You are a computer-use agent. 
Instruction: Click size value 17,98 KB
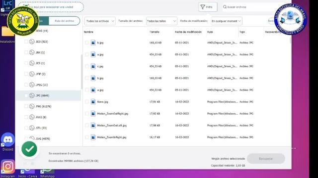[155, 125]
